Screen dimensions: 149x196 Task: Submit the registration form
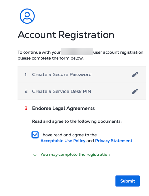(x=127, y=181)
